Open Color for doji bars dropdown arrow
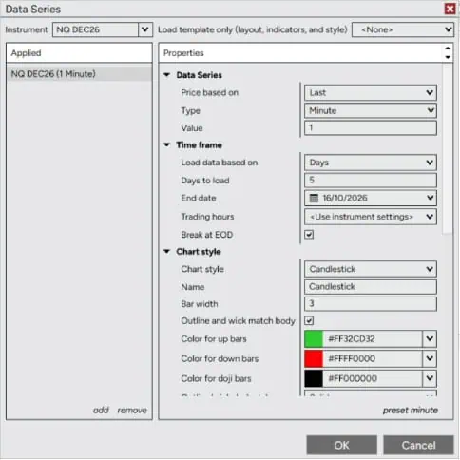 (x=430, y=378)
